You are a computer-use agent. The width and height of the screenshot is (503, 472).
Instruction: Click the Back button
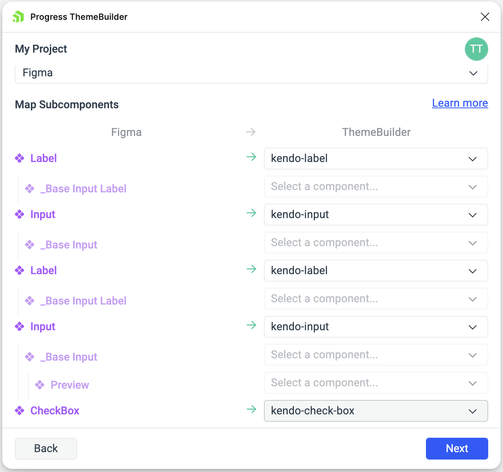click(x=46, y=448)
